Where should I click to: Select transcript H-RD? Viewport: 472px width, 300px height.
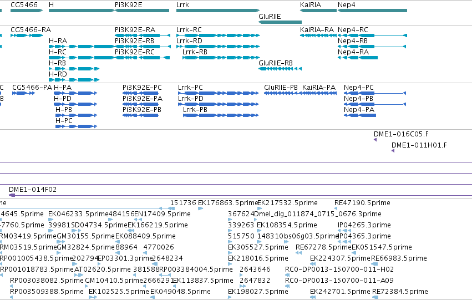[x=74, y=80]
